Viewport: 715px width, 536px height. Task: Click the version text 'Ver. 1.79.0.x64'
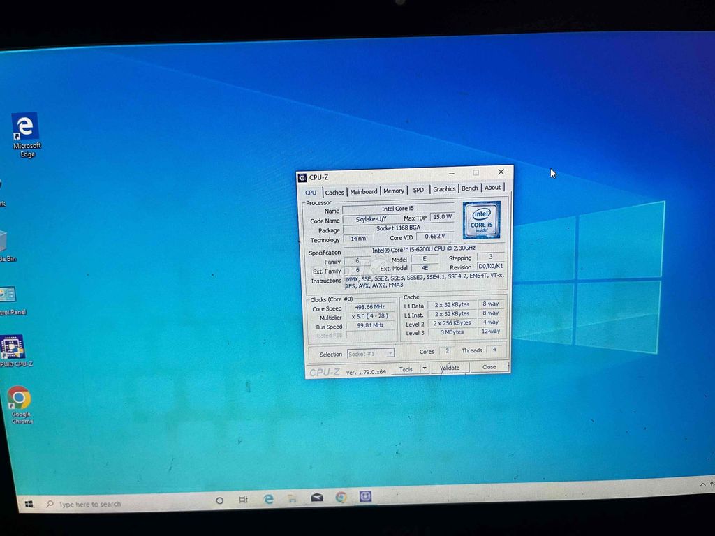366,372
